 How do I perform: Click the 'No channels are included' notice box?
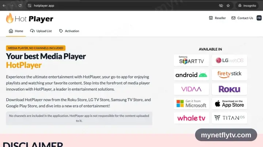click(x=79, y=118)
